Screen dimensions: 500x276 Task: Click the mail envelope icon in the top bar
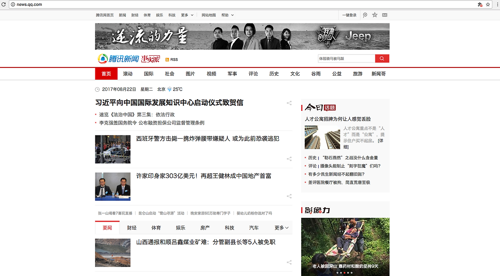coord(385,15)
